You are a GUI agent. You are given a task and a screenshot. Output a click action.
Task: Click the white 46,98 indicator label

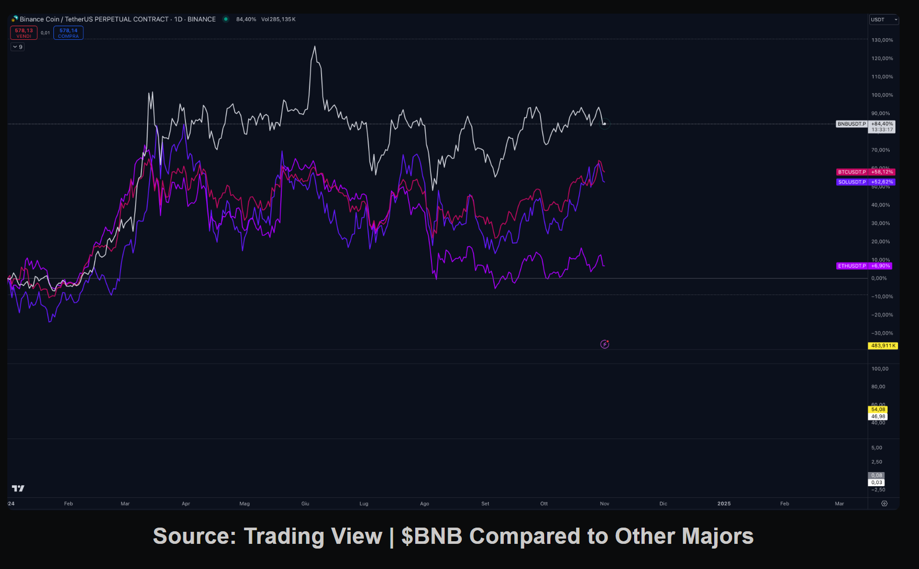(878, 417)
